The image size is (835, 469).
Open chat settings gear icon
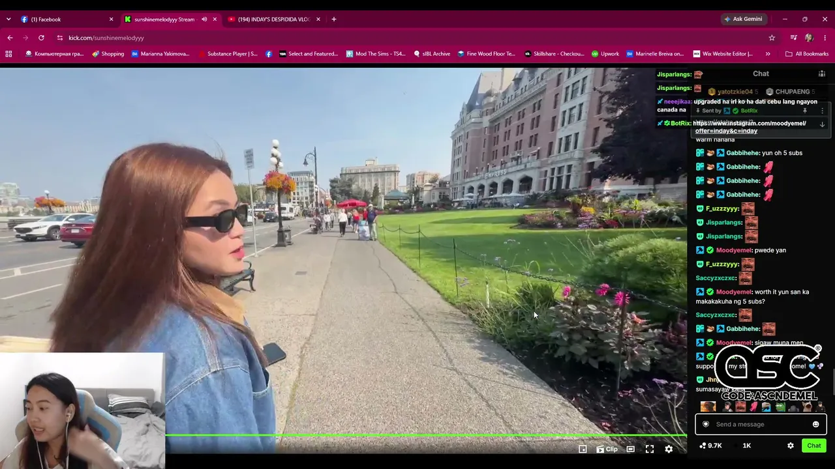click(x=791, y=446)
